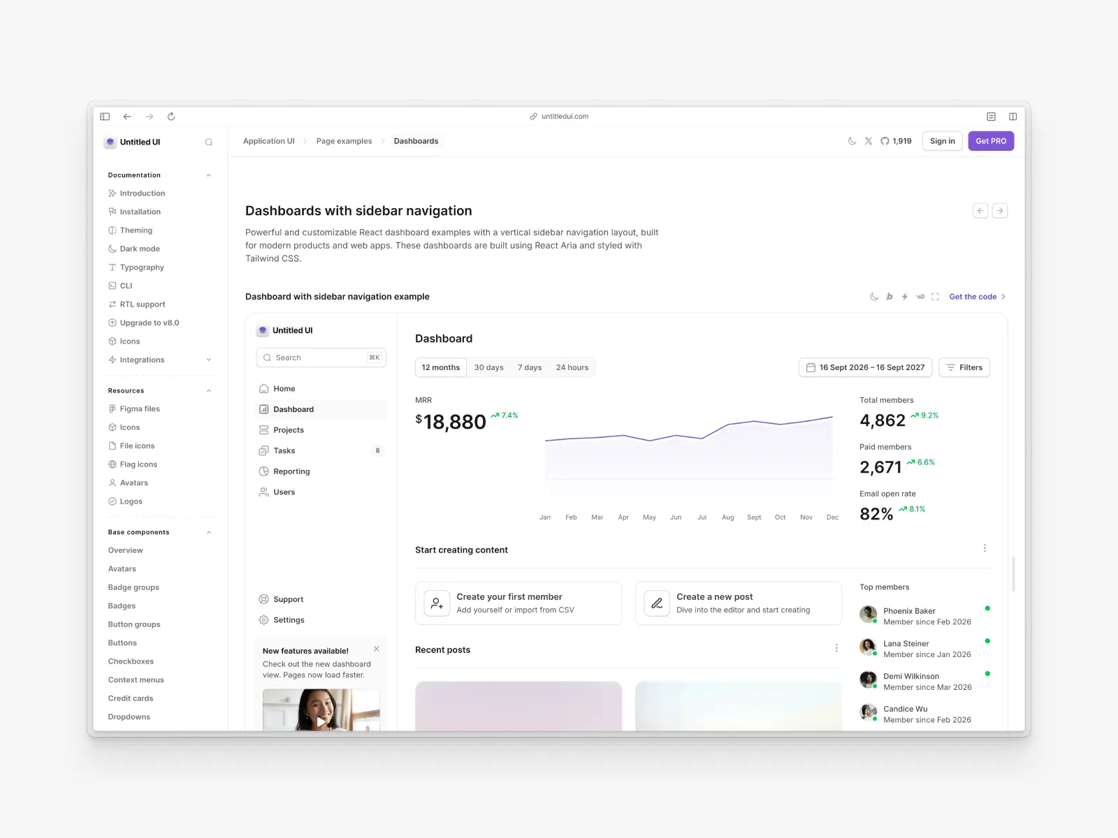This screenshot has width=1118, height=838.
Task: Go back with the browser back arrow
Action: pos(127,117)
